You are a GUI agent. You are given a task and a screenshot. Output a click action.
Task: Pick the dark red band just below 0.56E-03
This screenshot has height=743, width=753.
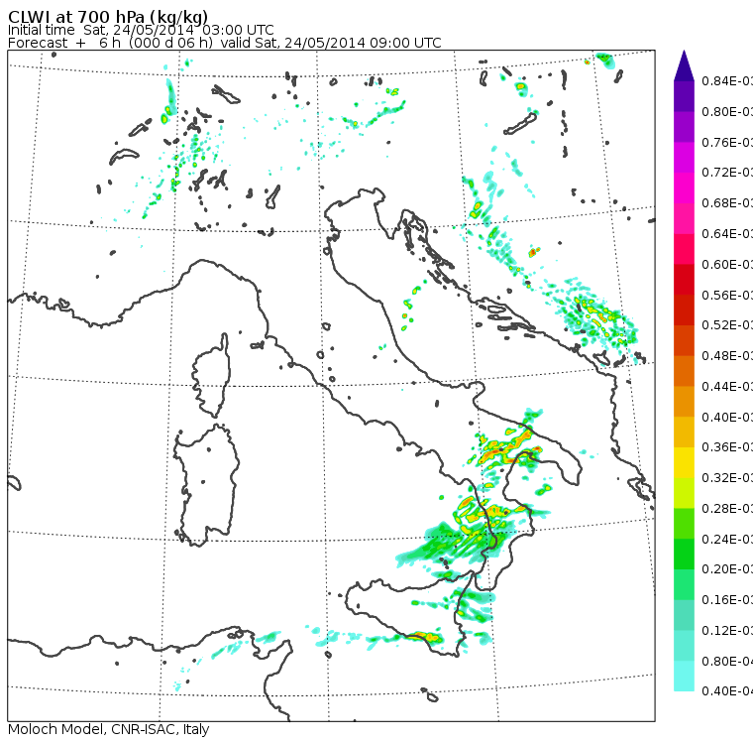pos(684,310)
